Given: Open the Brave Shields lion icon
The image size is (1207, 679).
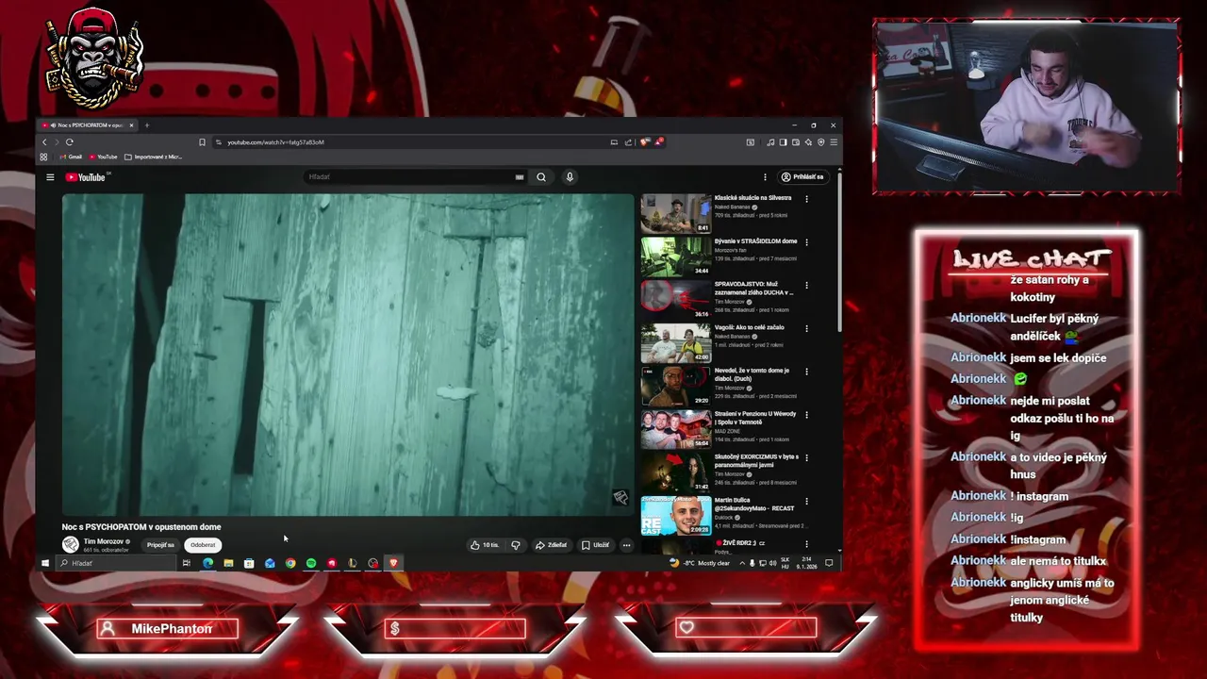Looking at the screenshot, I should [645, 141].
